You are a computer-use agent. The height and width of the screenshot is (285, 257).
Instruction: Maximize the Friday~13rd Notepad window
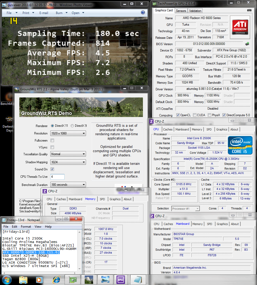coord(66,219)
